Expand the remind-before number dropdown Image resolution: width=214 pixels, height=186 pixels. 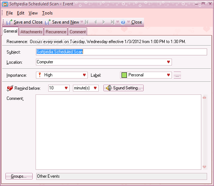click(x=66, y=88)
